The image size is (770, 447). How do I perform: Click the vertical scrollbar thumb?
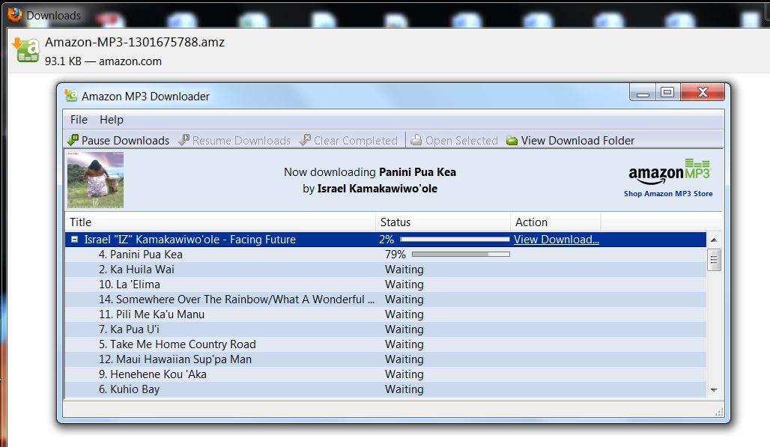(714, 260)
